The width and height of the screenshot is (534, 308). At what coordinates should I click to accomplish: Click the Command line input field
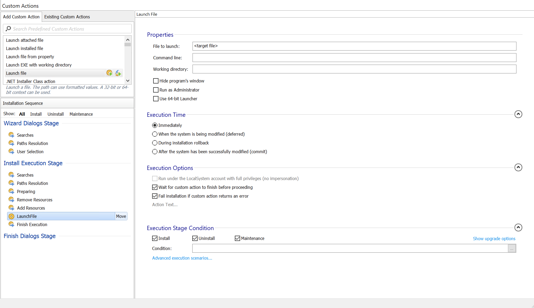354,58
